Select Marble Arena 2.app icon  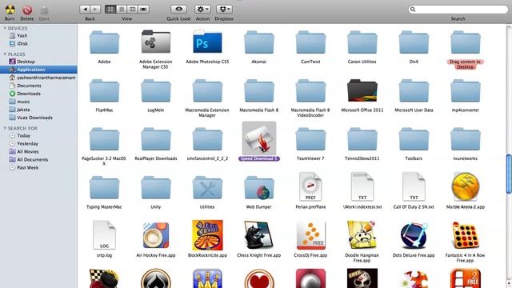click(466, 186)
